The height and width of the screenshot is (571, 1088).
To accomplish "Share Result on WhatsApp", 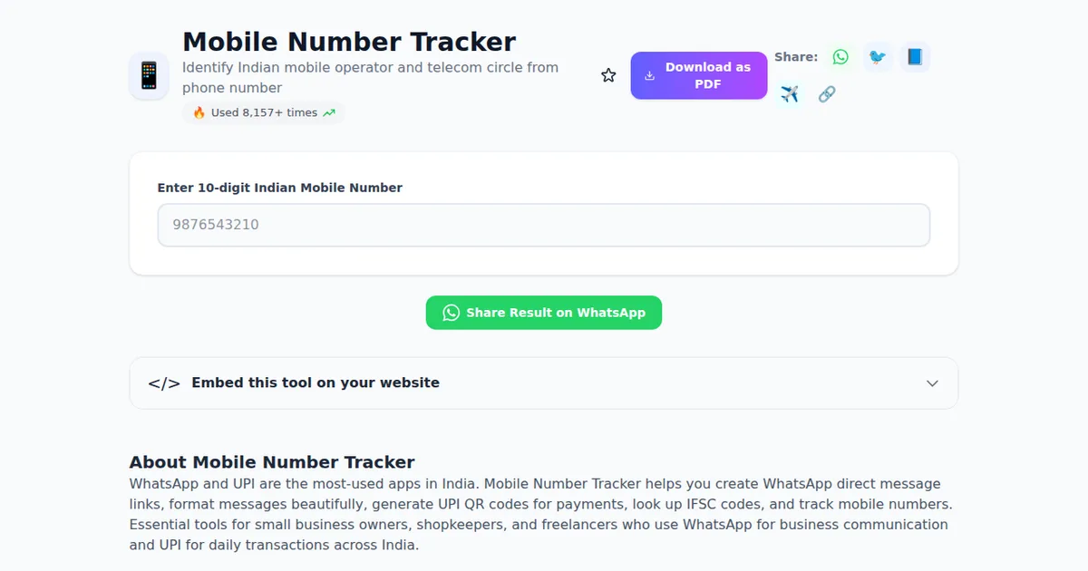I will (x=544, y=312).
